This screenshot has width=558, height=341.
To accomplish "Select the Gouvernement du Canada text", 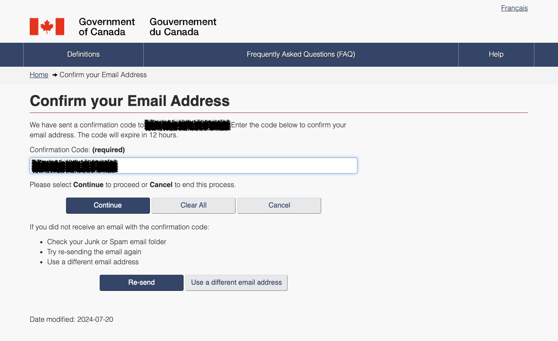I will click(182, 27).
